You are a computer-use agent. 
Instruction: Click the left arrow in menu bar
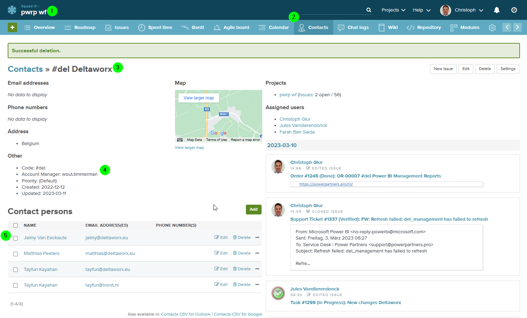pos(507,27)
